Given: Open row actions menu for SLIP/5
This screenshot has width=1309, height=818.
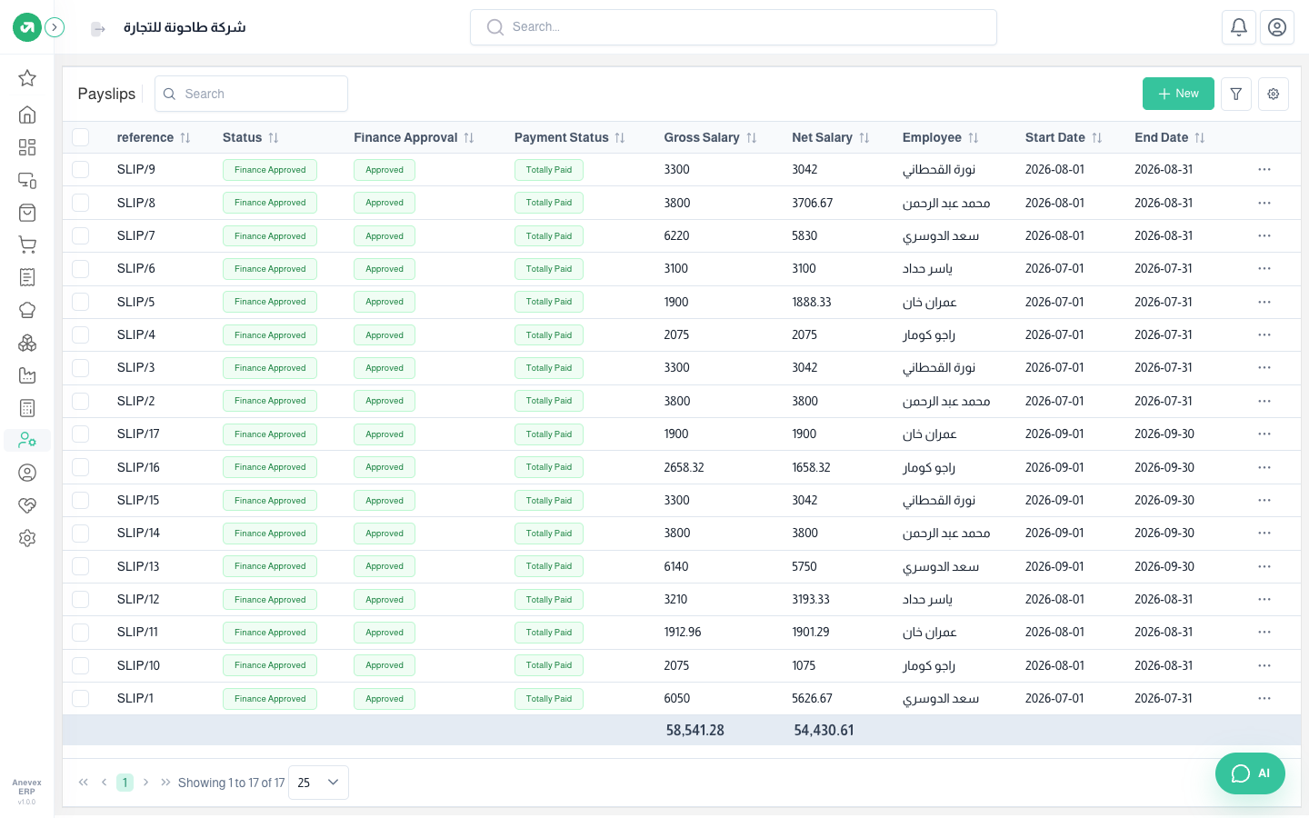Looking at the screenshot, I should (x=1264, y=302).
